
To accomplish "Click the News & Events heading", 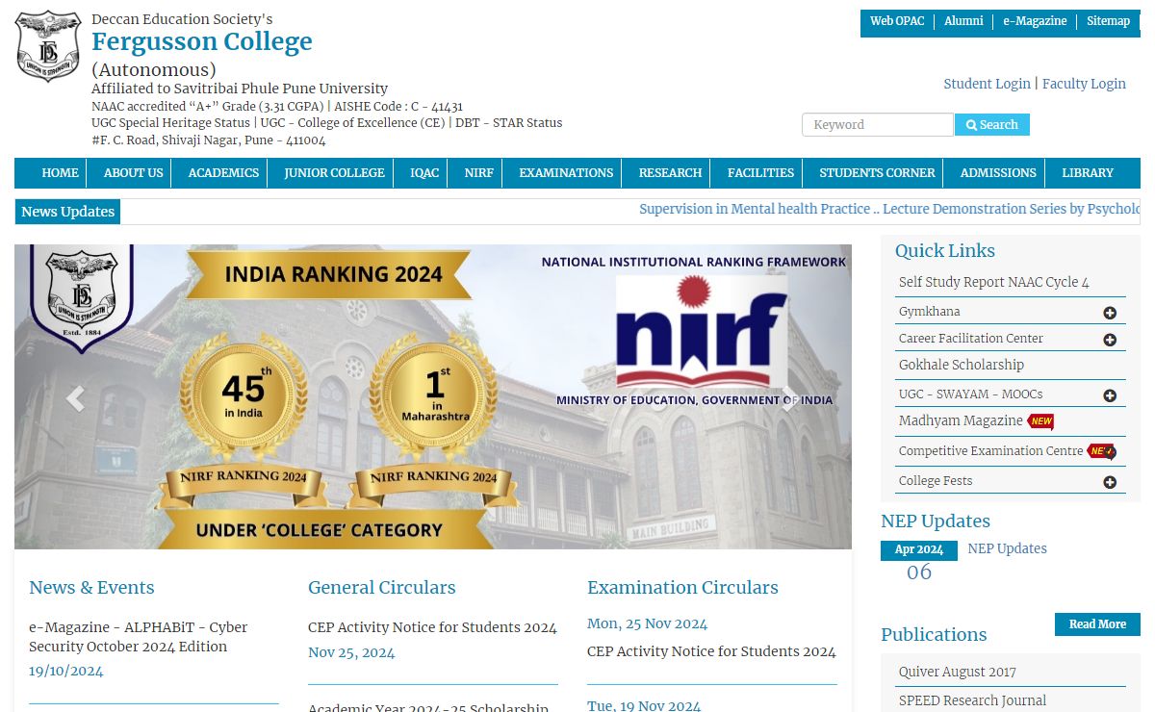I will [91, 587].
